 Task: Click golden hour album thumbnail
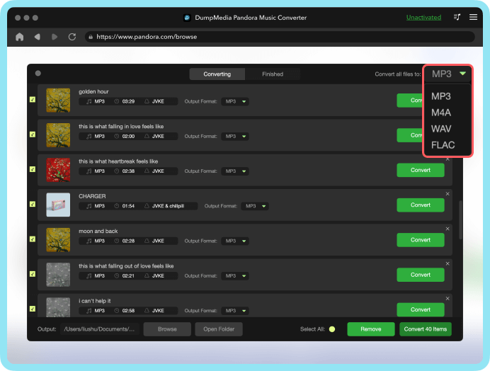pos(58,100)
